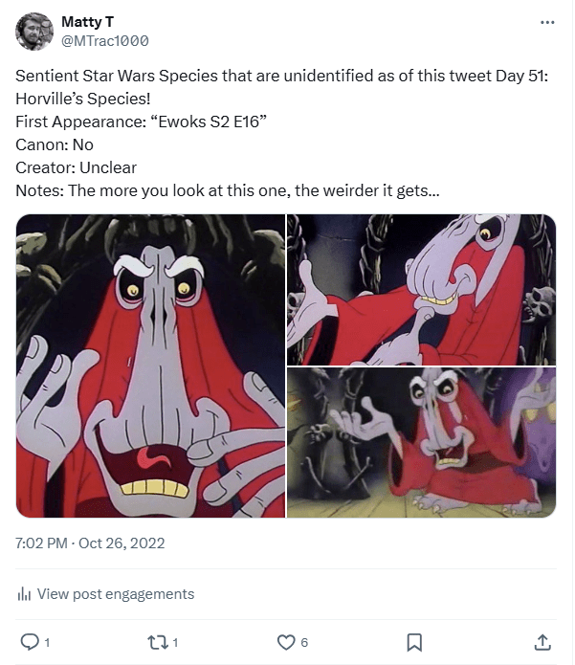This screenshot has width=575, height=665.
Task: Open the bottom-right image with the purple creature
Action: pyautogui.click(x=421, y=443)
